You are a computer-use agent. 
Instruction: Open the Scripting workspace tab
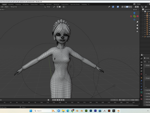[84, 4]
